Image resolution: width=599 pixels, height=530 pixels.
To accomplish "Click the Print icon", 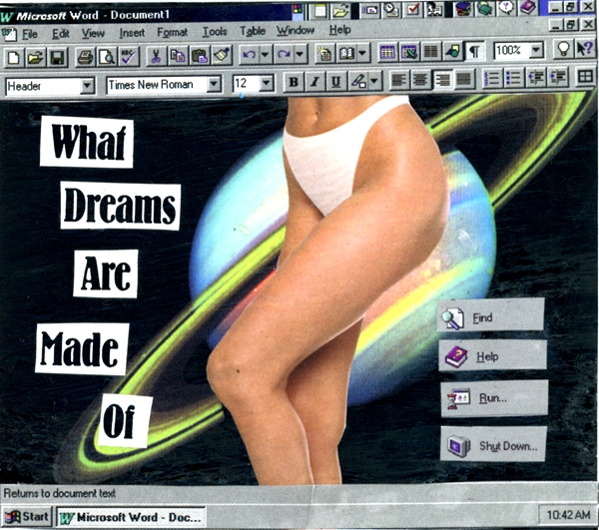I will 86,56.
